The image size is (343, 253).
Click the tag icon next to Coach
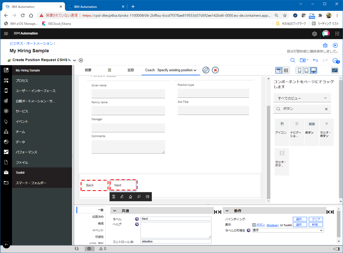tap(206, 70)
